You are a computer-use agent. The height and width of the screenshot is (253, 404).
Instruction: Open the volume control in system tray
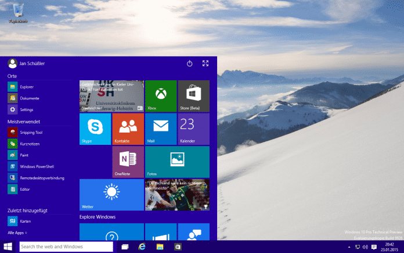pos(365,247)
